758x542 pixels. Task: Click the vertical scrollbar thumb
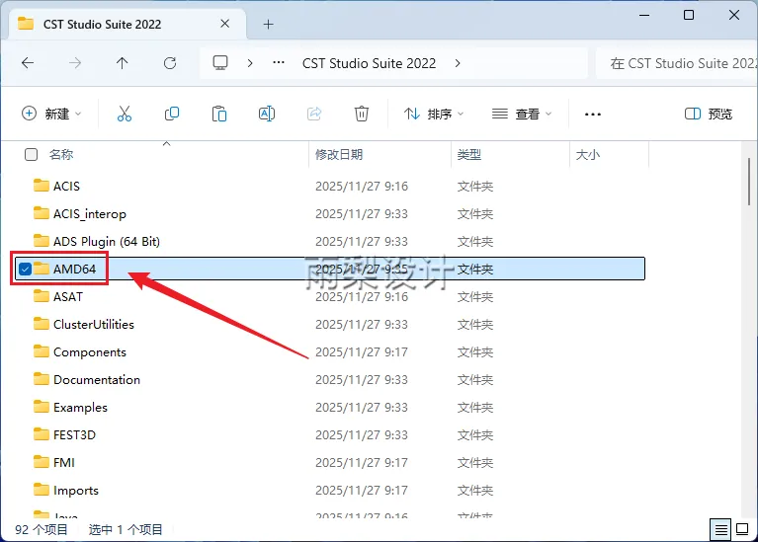coord(749,182)
